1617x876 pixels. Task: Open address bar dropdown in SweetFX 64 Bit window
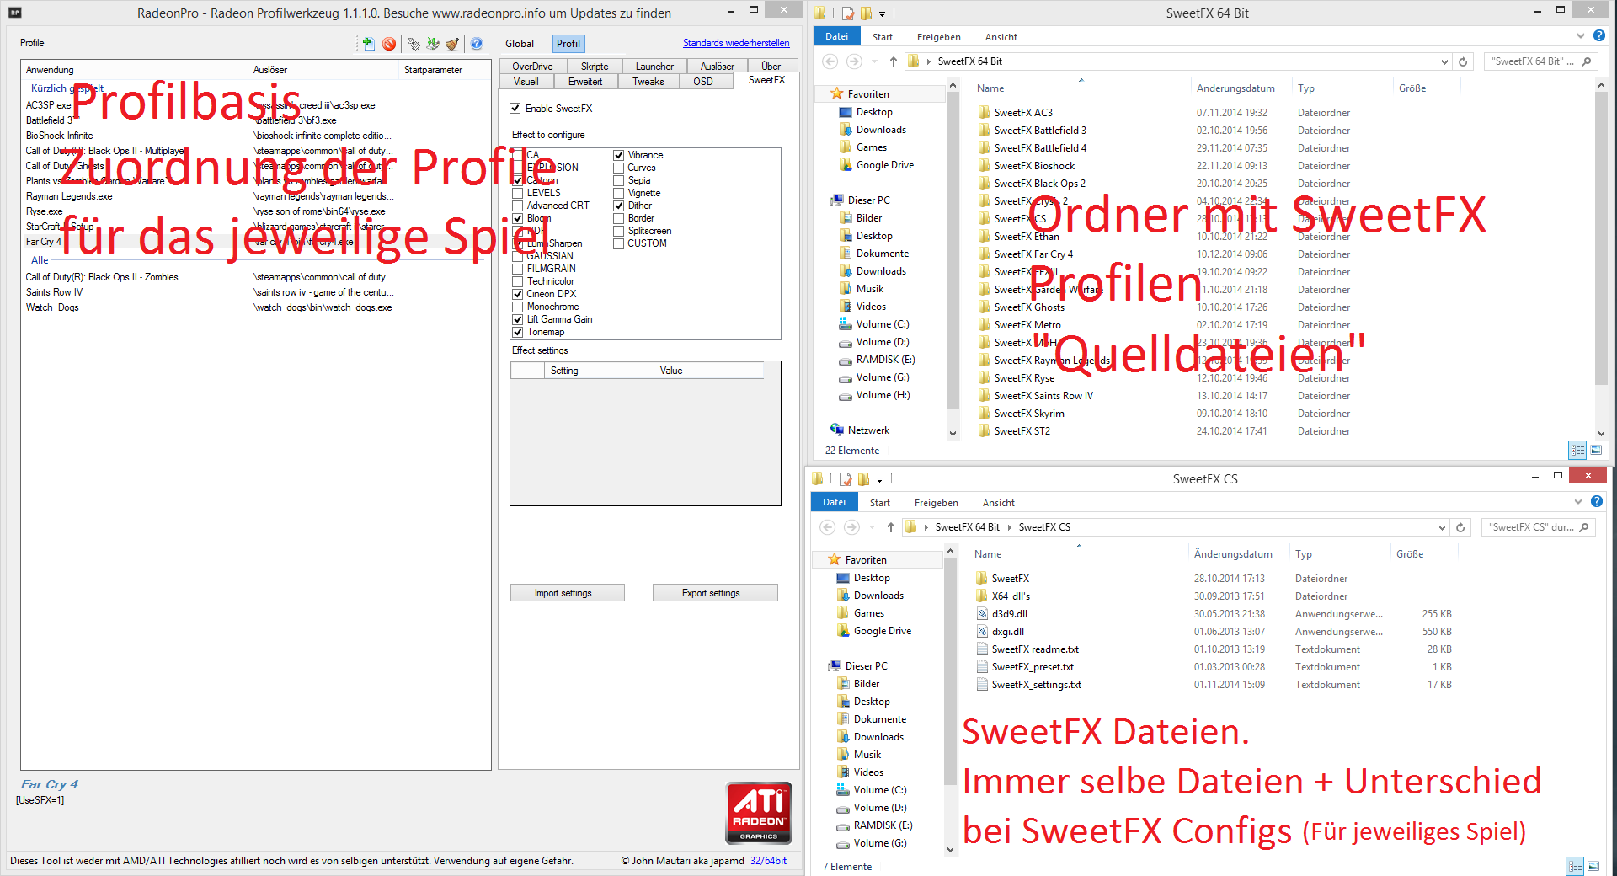point(1444,61)
